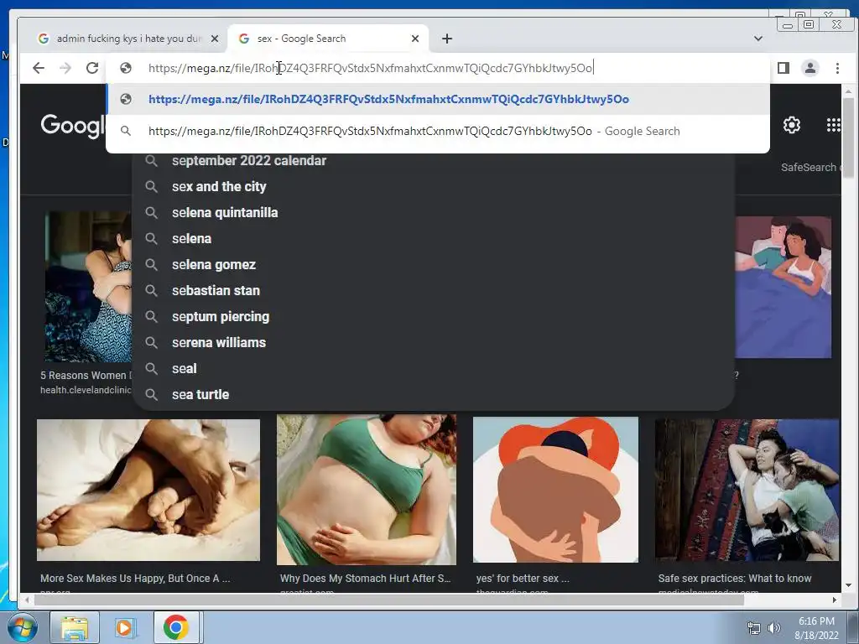Open Chrome's three-dot menu
The height and width of the screenshot is (644, 859).
click(x=837, y=68)
